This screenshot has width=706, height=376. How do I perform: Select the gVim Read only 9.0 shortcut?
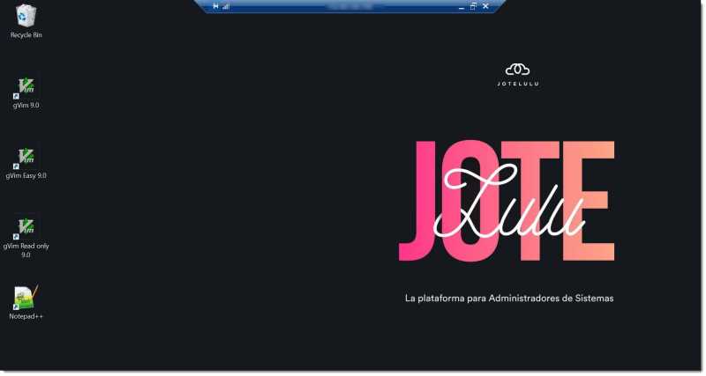[26, 238]
